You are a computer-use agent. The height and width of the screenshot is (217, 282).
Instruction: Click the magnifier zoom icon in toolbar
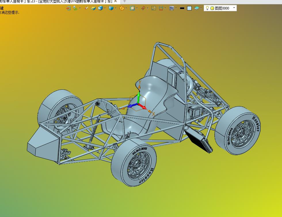coord(132,8)
